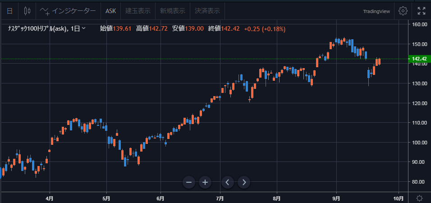Click the 始値139.61 open value

(115, 28)
